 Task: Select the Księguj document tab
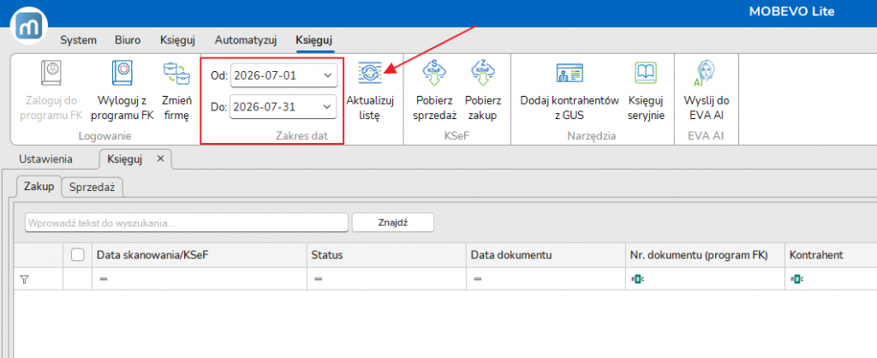(125, 158)
